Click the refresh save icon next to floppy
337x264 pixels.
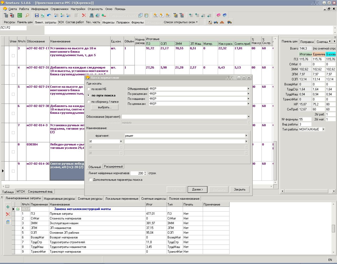click(43, 15)
